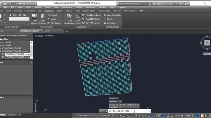Toggle Isometric Drafting in status bar
This screenshot has height=118, width=211.
coord(142,115)
